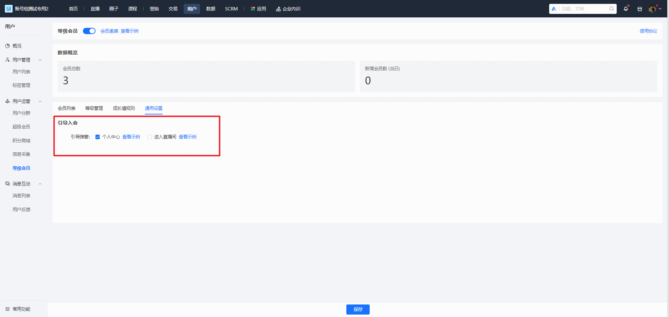Click the 用户管理 person icon
Screen dimensions: 669x317
(x=7, y=60)
